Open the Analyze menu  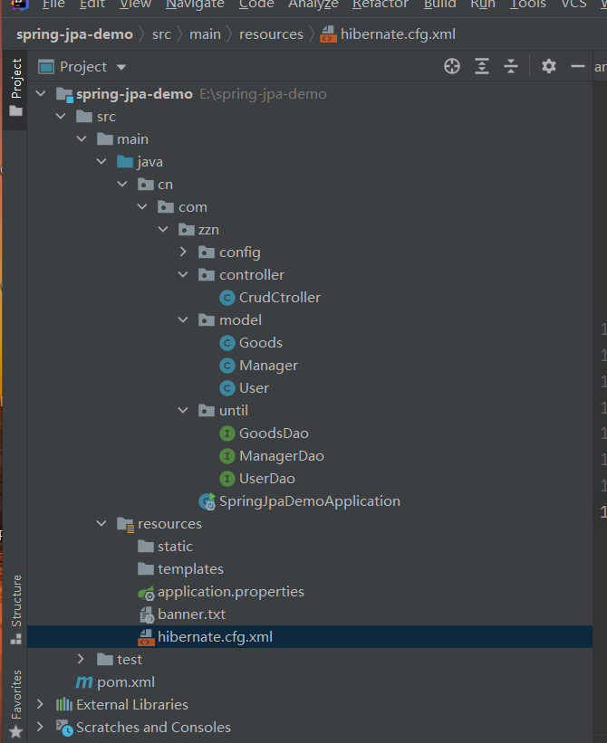(313, 5)
